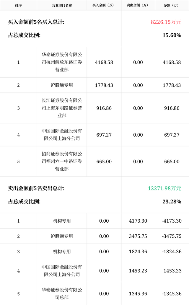189x305 pixels.
Task: Click the 15.60% turnover ratio value
Action: coord(172,35)
